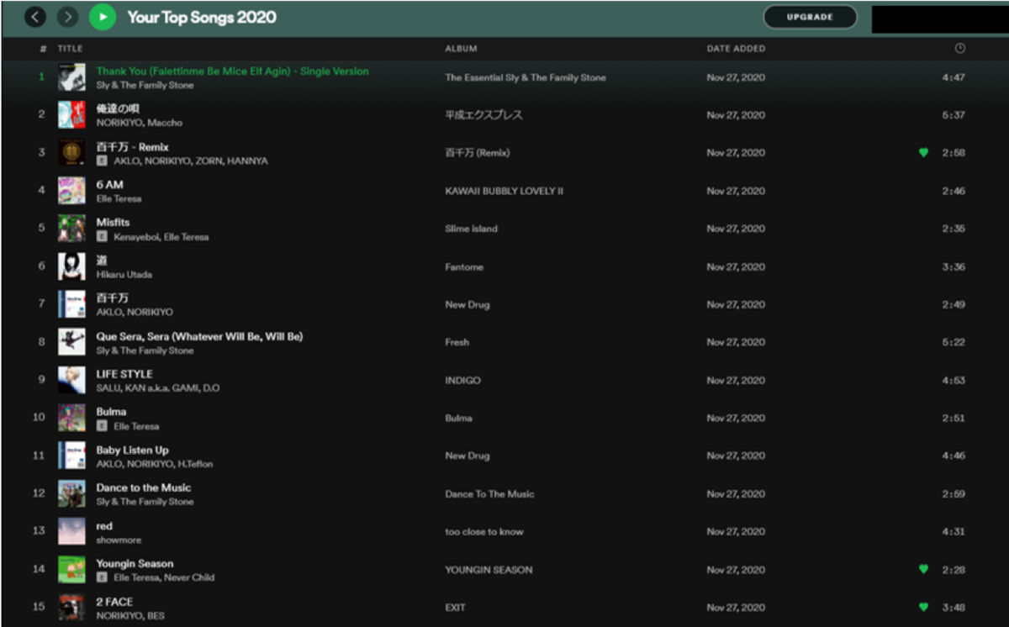This screenshot has height=627, width=1009.
Task: Select track title Baby Listen Up
Action: coord(132,450)
